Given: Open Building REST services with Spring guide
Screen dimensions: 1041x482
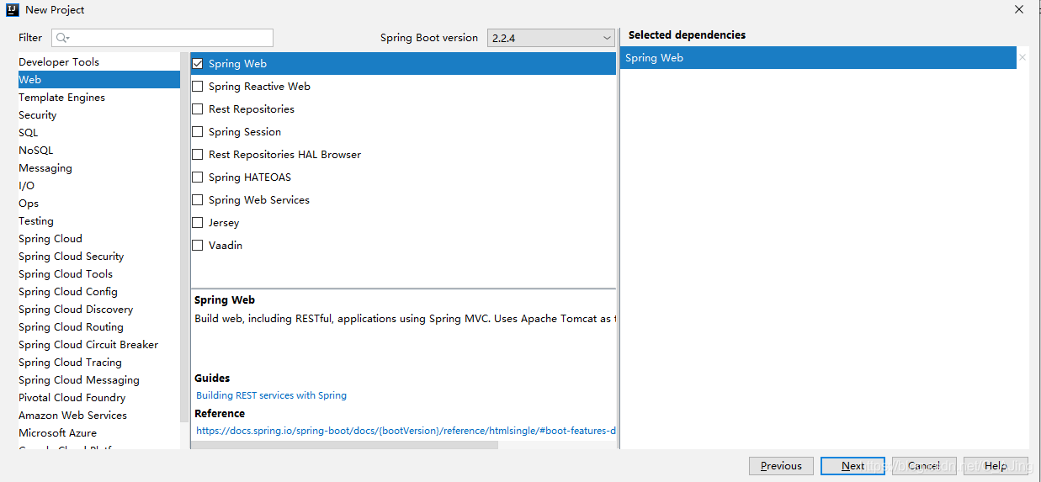Looking at the screenshot, I should point(271,395).
